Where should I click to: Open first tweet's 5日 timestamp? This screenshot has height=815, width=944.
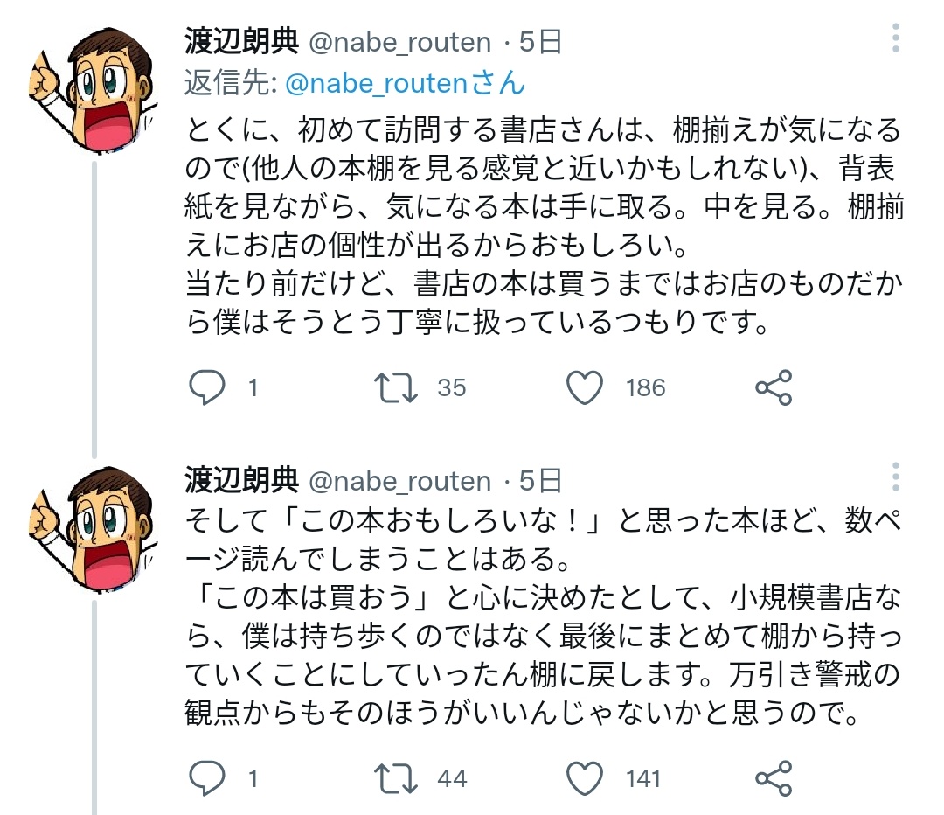point(541,42)
